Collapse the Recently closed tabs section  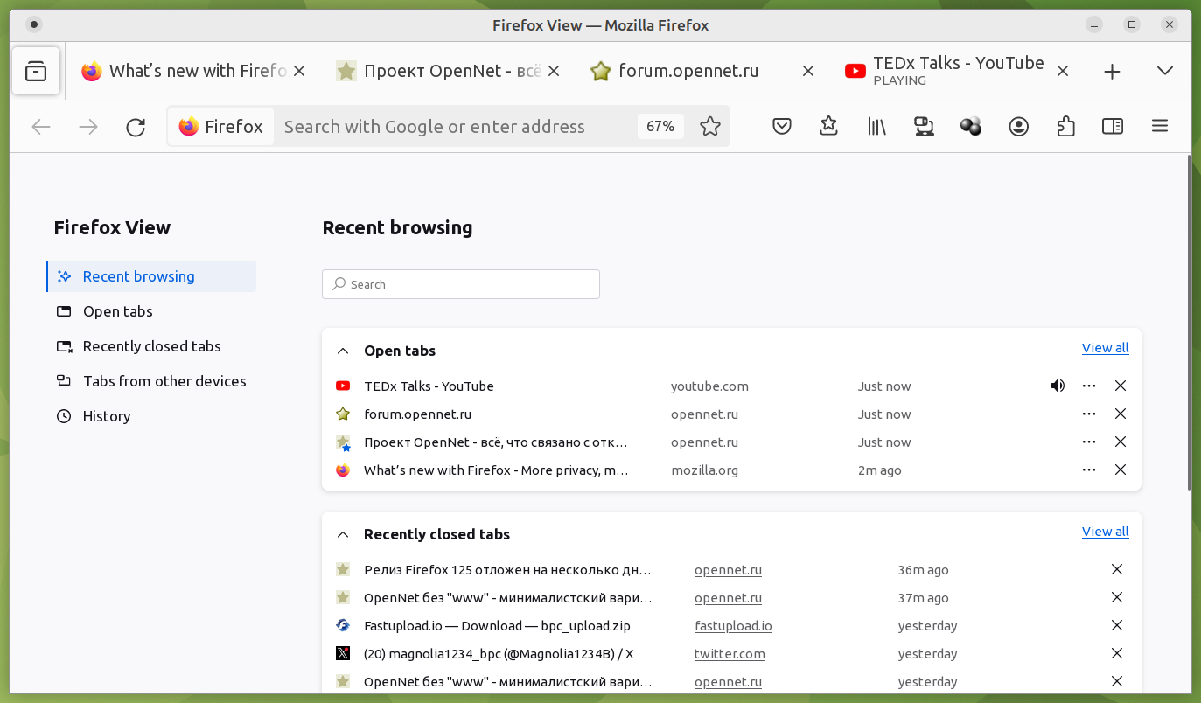point(343,534)
